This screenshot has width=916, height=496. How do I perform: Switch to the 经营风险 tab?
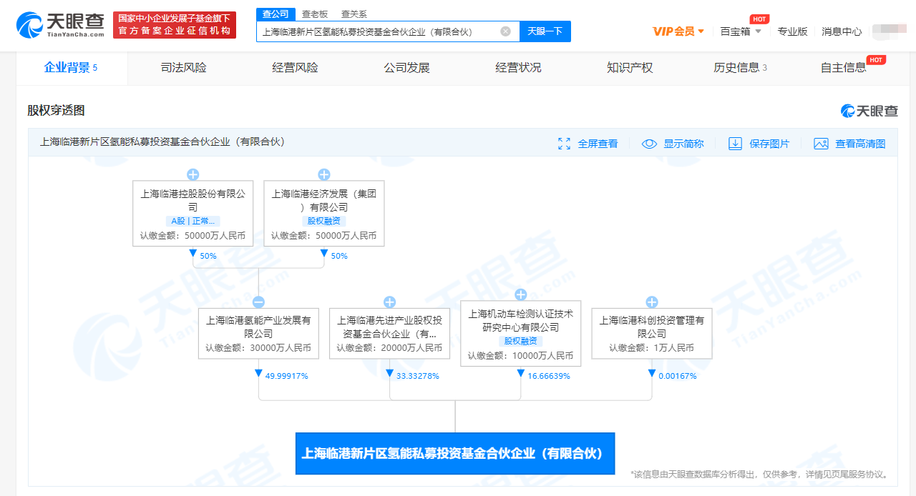click(295, 68)
